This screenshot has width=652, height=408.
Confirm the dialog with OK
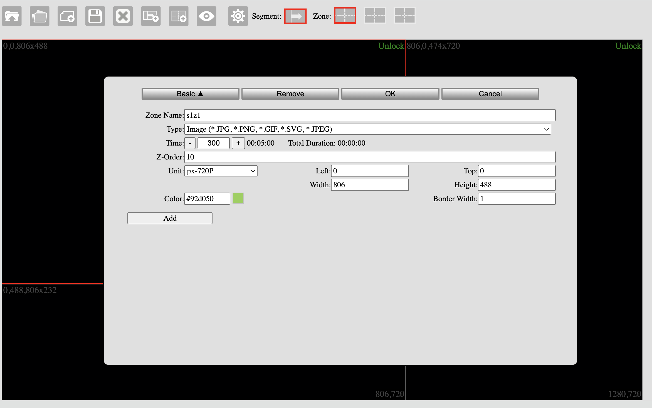click(x=390, y=94)
